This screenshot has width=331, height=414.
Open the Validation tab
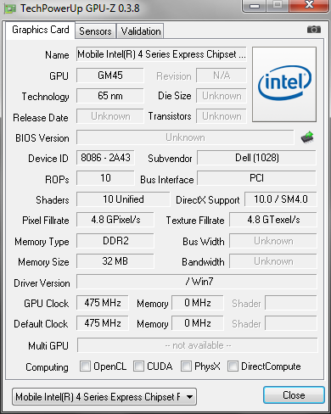(141, 31)
